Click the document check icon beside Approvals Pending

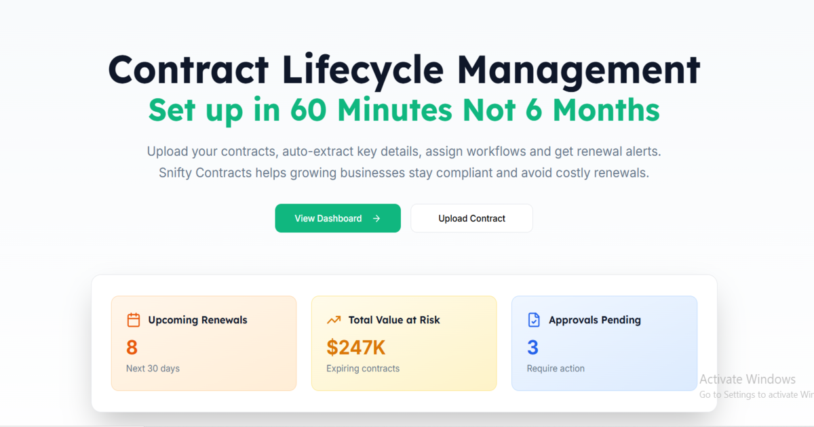(534, 320)
